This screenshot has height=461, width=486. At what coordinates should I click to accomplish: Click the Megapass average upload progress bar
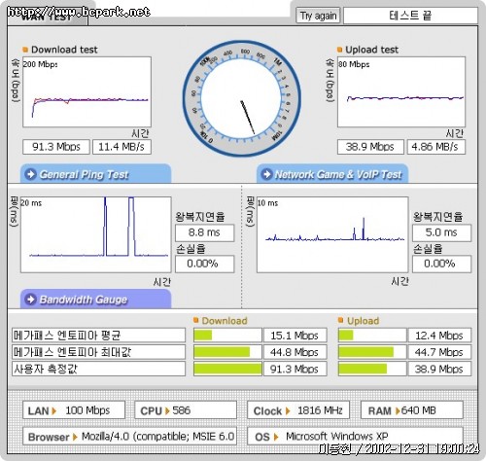(x=372, y=336)
